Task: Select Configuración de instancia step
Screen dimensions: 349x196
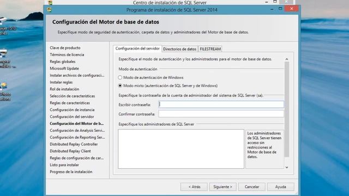Action: coord(72,110)
